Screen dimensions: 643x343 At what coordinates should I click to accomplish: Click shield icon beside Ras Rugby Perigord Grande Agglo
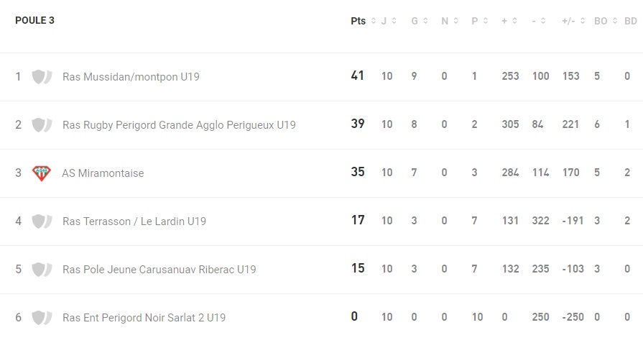(42, 124)
